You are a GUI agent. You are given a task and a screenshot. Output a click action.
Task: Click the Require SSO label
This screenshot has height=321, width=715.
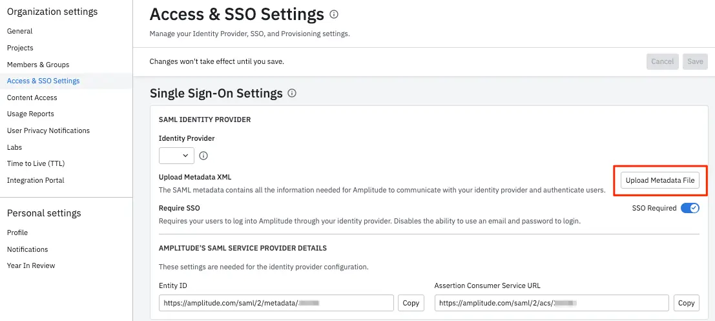coord(179,208)
